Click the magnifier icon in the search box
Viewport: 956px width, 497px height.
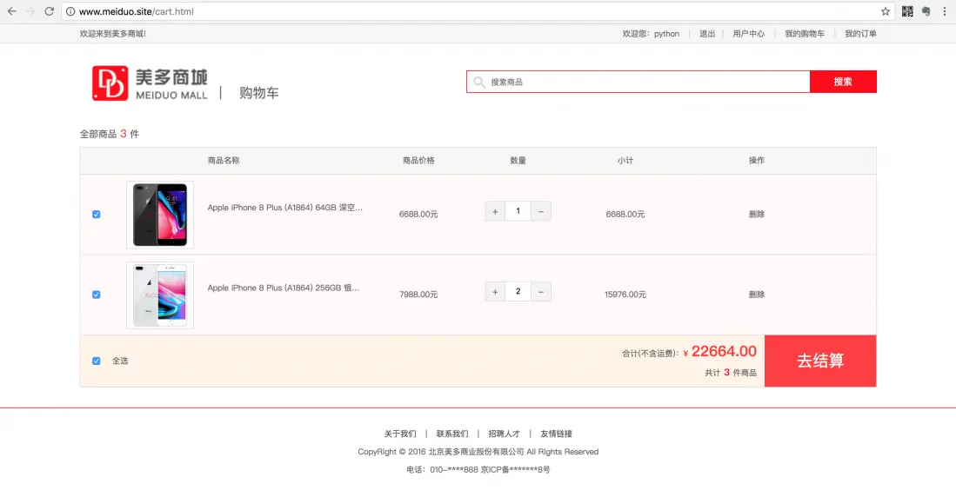tap(479, 82)
